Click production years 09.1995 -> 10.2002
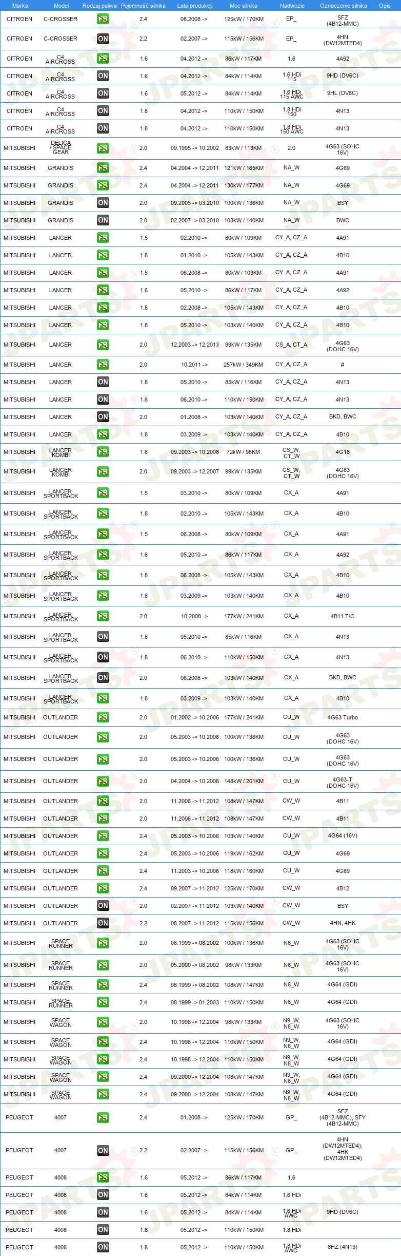The image size is (401, 1256). pos(195,148)
